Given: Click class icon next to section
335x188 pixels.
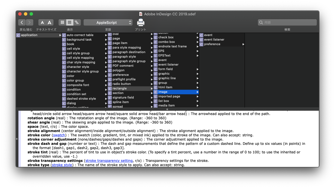Looking at the screenshot, I should point(109,93).
